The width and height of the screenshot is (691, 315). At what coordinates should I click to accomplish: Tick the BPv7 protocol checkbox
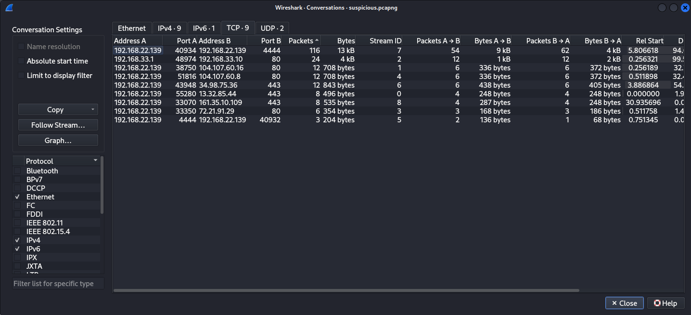tap(17, 180)
